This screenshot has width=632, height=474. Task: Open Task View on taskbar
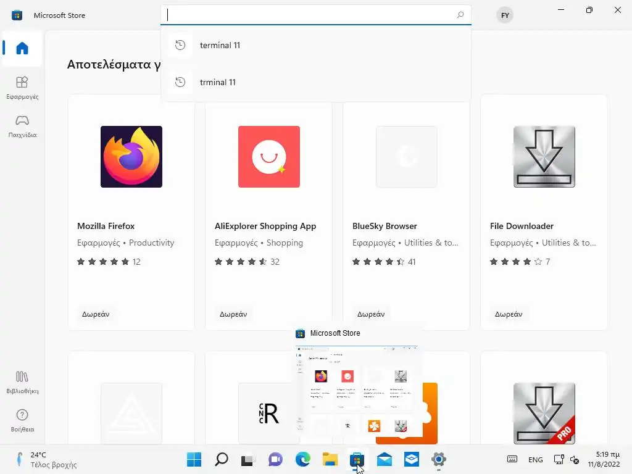(x=248, y=459)
